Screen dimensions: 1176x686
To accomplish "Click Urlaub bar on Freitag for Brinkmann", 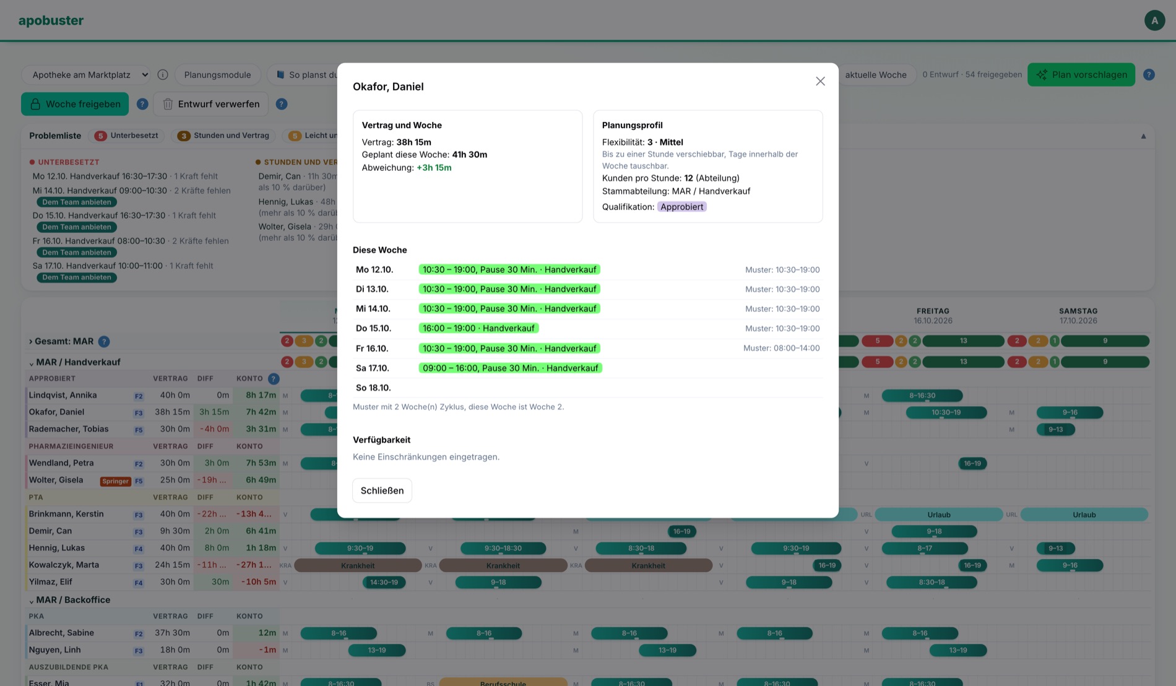I will 939,514.
